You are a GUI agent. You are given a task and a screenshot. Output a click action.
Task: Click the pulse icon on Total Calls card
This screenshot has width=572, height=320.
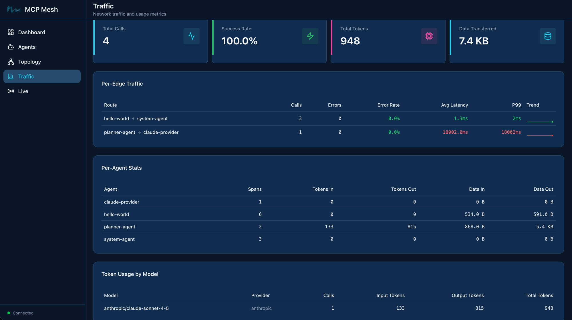pos(191,36)
